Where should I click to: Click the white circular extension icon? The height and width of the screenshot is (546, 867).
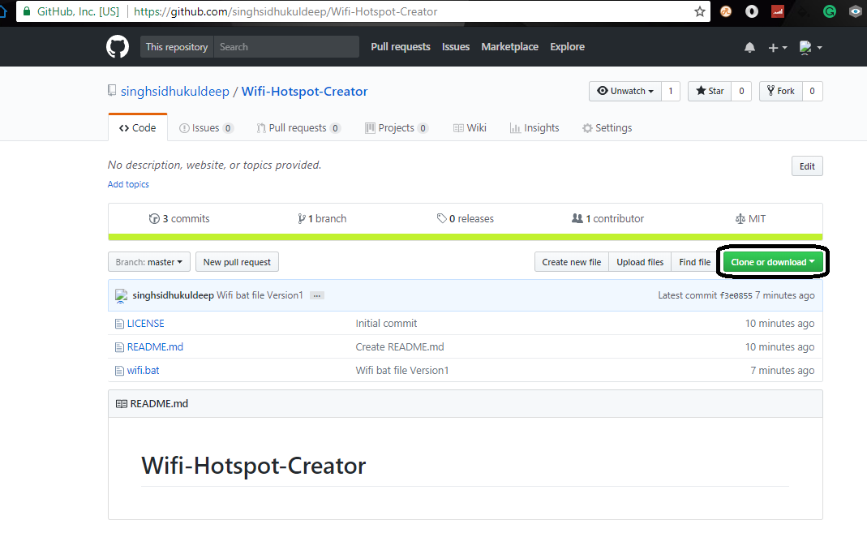(752, 11)
